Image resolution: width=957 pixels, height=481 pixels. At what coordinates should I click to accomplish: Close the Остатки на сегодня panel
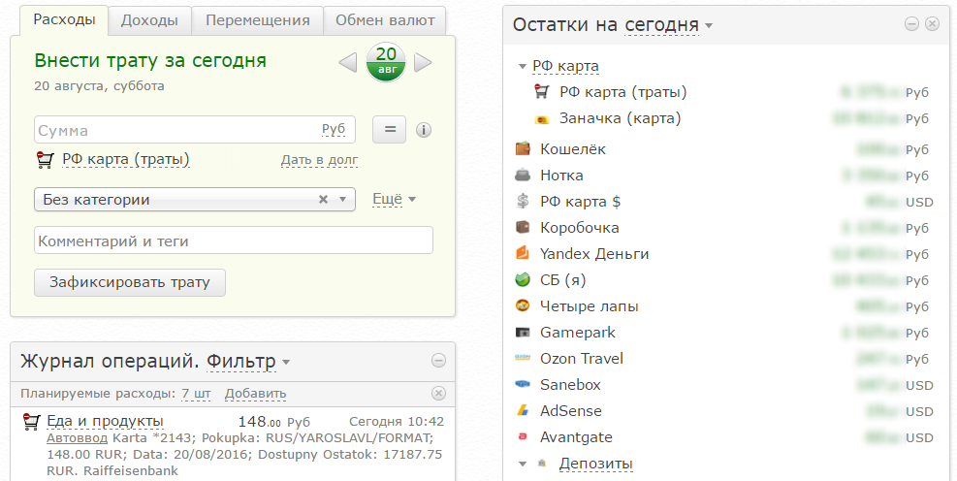pyautogui.click(x=932, y=24)
